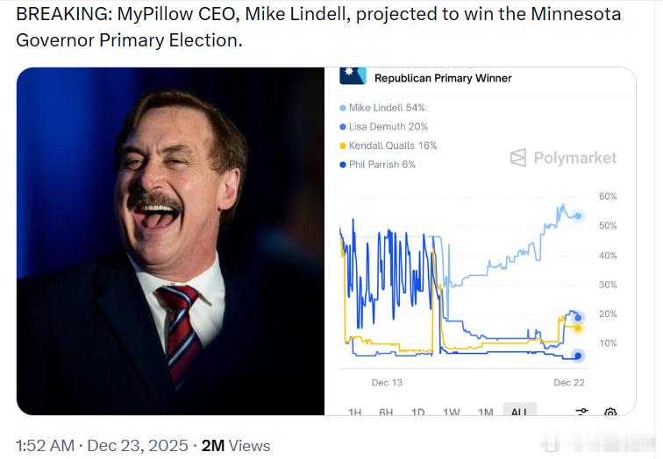
Task: Click Mike Lindell's light blue legend dot
Action: pos(342,108)
